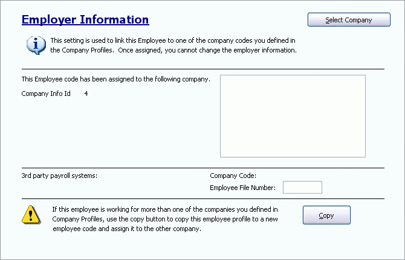Click the Company Code label
The width and height of the screenshot is (405, 260).
pyautogui.click(x=233, y=176)
